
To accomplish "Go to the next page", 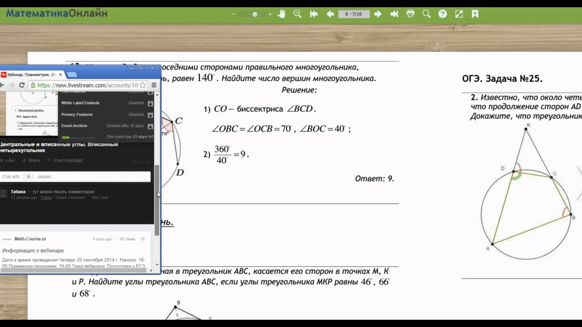I will coord(377,14).
